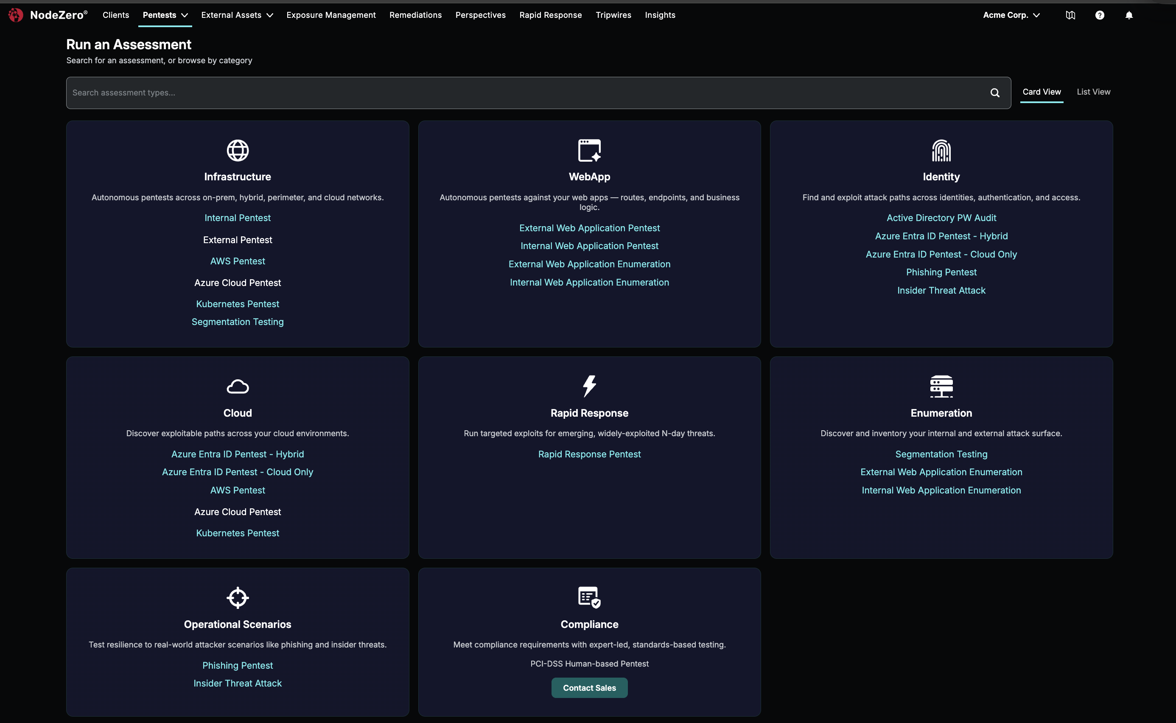
Task: Open Segmentation Testing under Enumeration
Action: coord(941,454)
